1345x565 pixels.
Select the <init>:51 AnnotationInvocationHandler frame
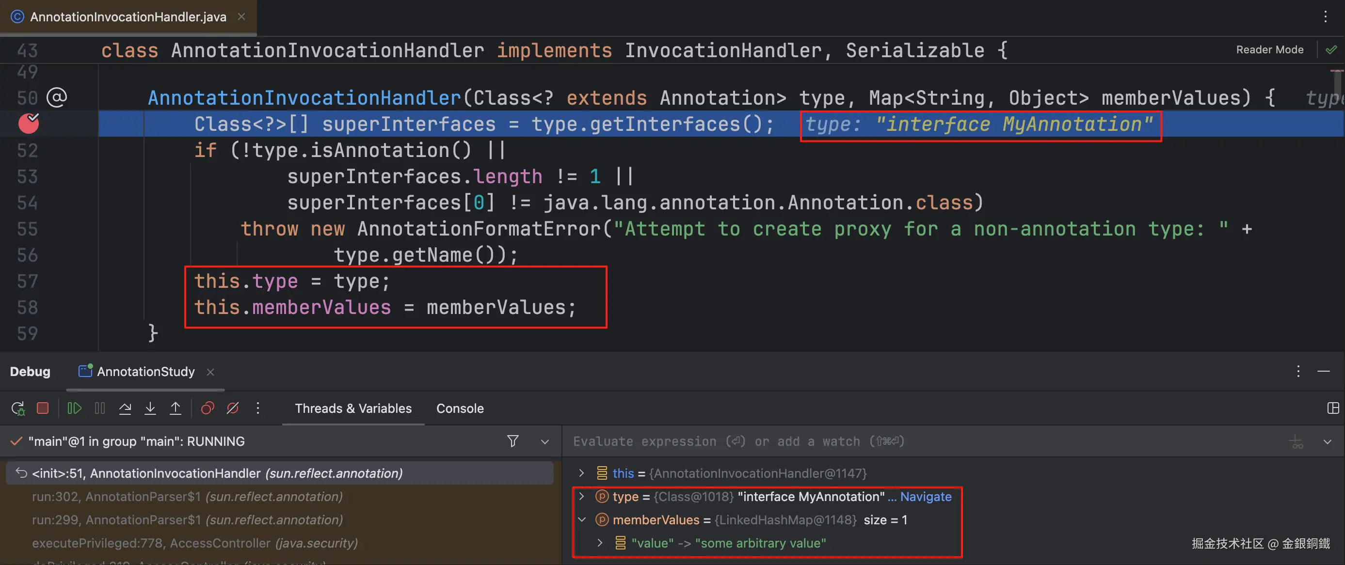pyautogui.click(x=280, y=473)
